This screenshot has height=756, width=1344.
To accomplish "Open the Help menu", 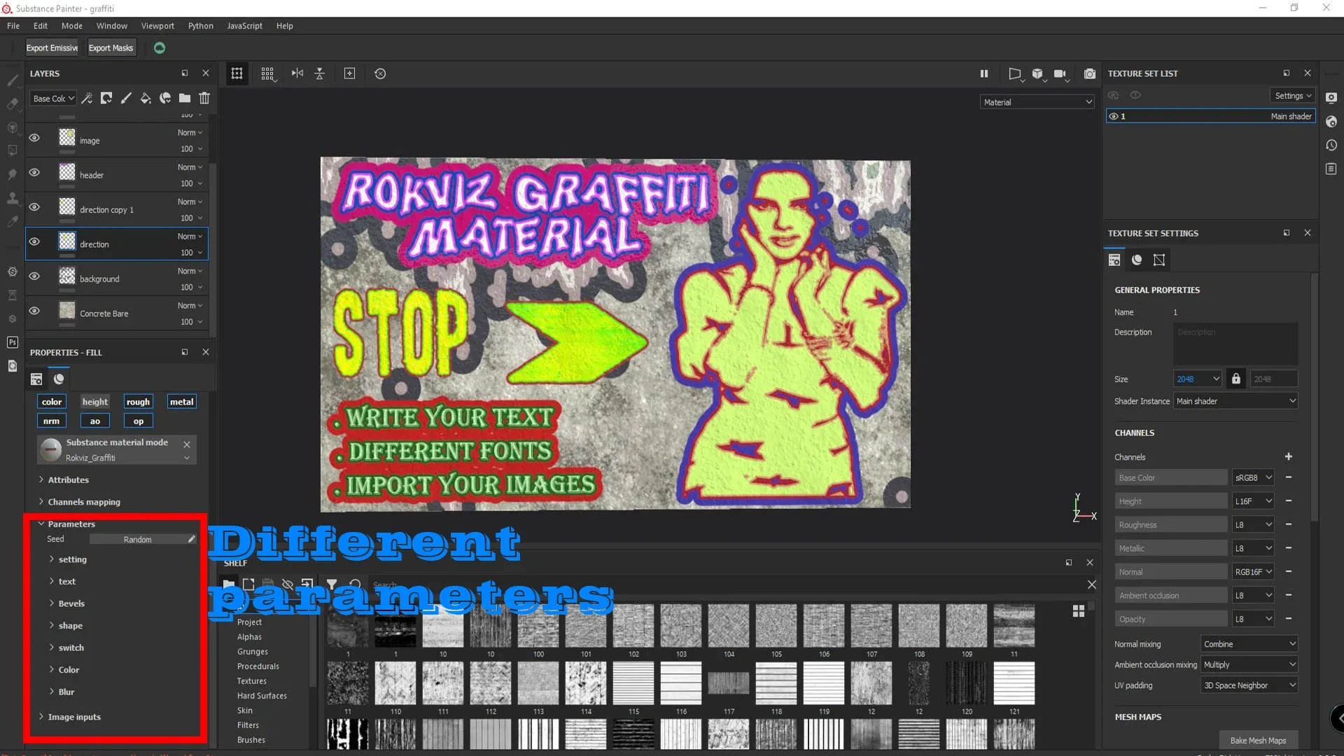I will [284, 26].
